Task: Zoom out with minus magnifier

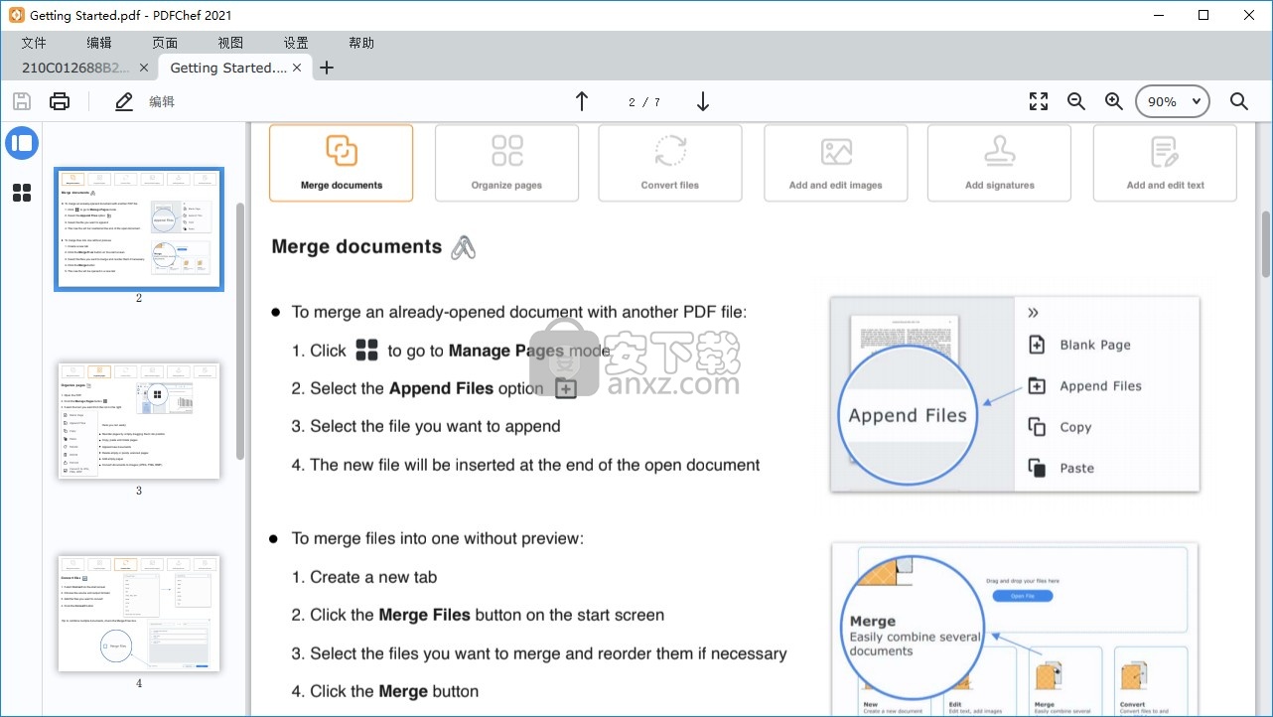Action: pos(1076,101)
